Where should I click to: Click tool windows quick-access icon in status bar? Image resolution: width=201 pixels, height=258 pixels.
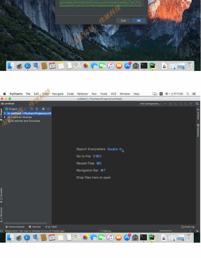coord(2,231)
